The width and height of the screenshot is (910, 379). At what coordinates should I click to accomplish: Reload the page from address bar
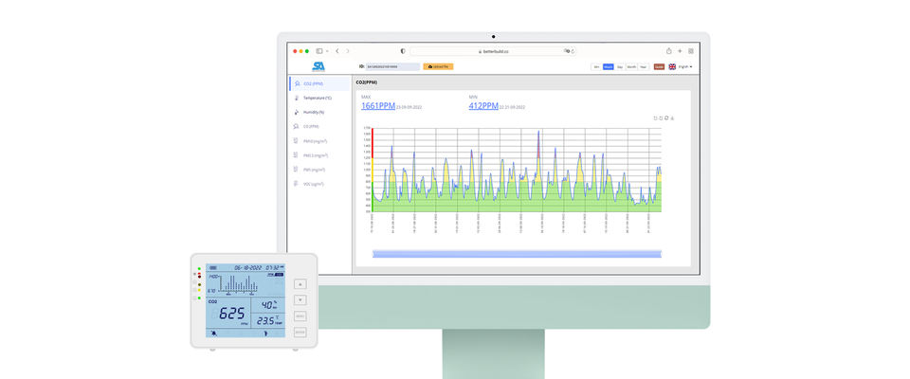(x=573, y=51)
